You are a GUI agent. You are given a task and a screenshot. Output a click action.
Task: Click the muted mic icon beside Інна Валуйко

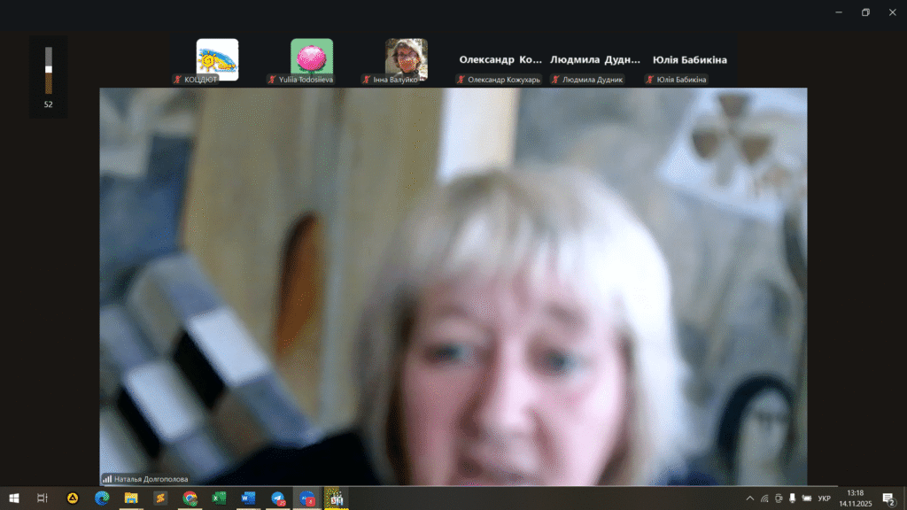[367, 80]
